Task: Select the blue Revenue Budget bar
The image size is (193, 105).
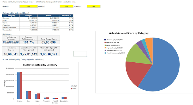Action: 18,86
